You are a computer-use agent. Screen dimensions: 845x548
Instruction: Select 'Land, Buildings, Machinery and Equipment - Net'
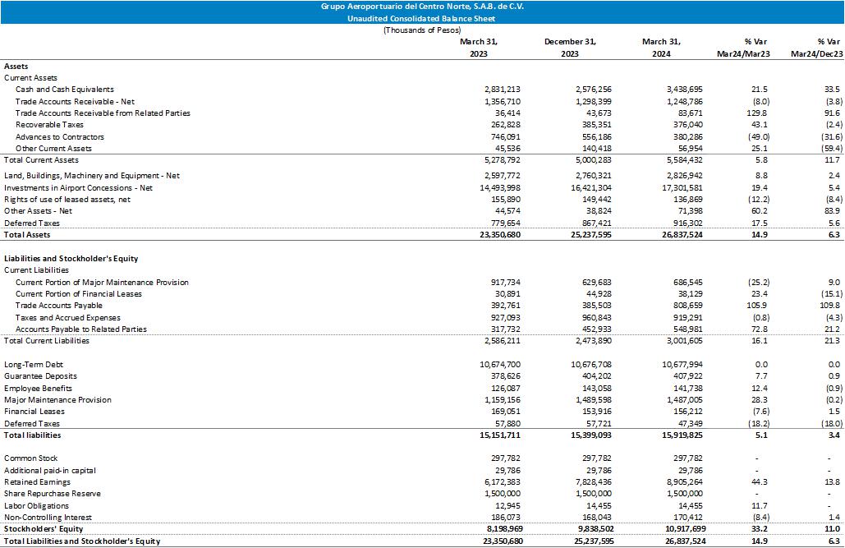[92, 176]
